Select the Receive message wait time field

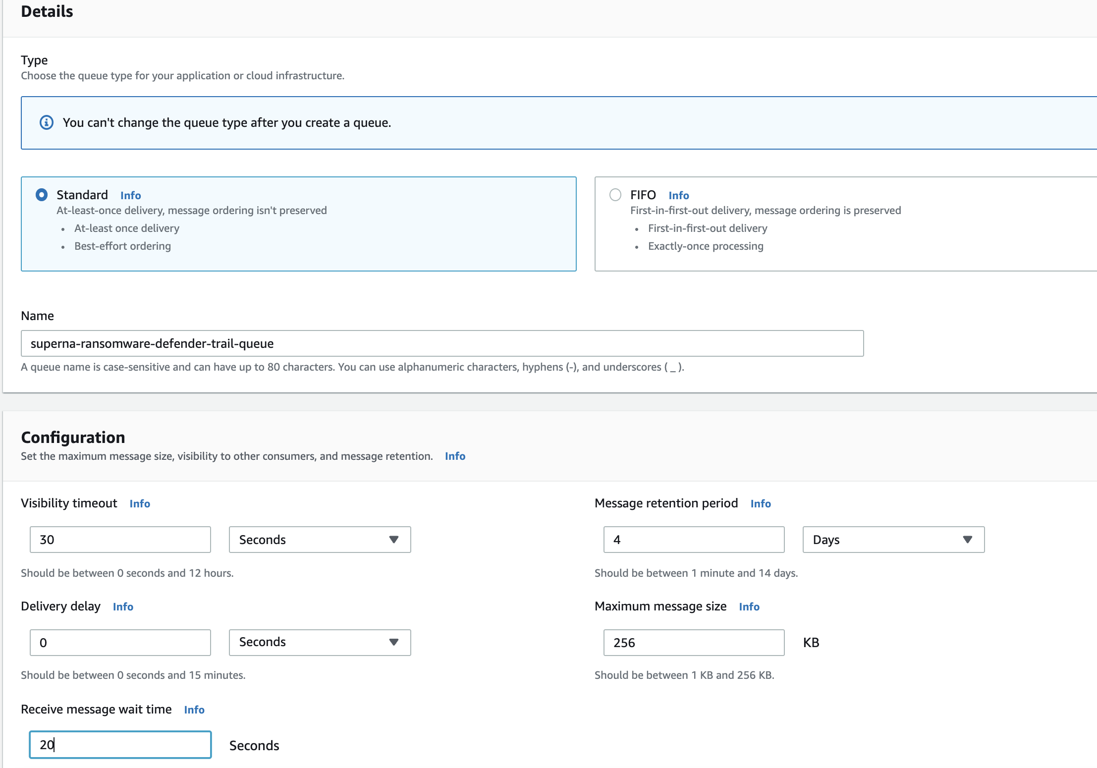119,745
